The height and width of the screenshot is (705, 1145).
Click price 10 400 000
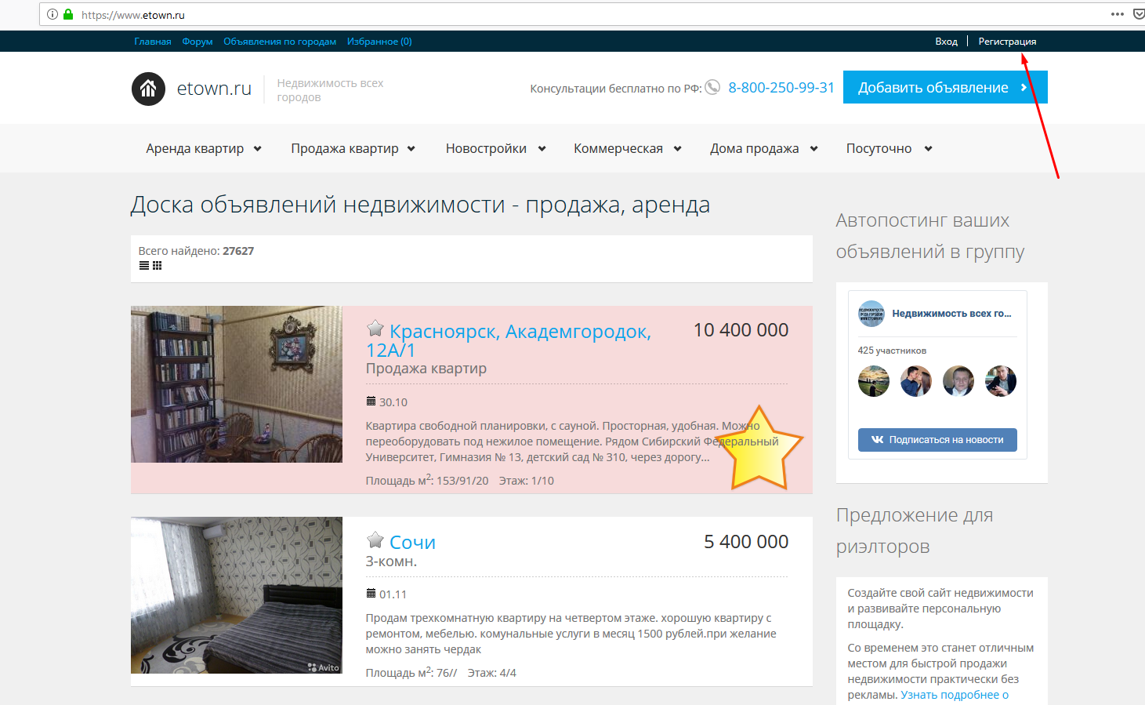741,330
